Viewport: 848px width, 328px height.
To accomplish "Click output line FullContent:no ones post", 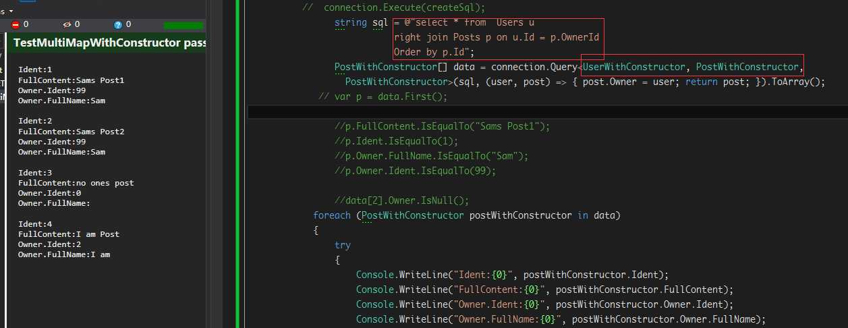I will point(76,183).
